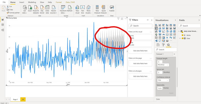Viewport: 201px width, 104px height.
Task: Create a Quick measure
Action: coord(104,9)
